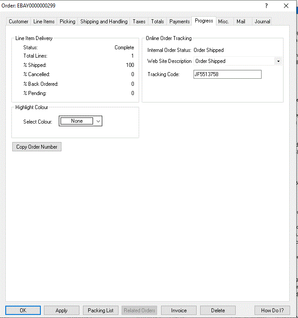Select the Mail tab

[241, 22]
